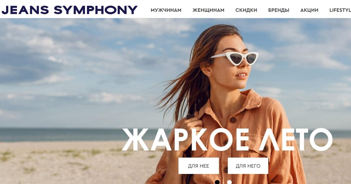This screenshot has height=184, width=351.
Task: Switch to the white carousel dot slide
Action: point(229,182)
